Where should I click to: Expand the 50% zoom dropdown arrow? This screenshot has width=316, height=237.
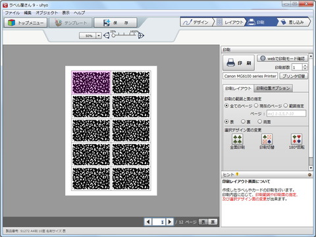[99, 36]
